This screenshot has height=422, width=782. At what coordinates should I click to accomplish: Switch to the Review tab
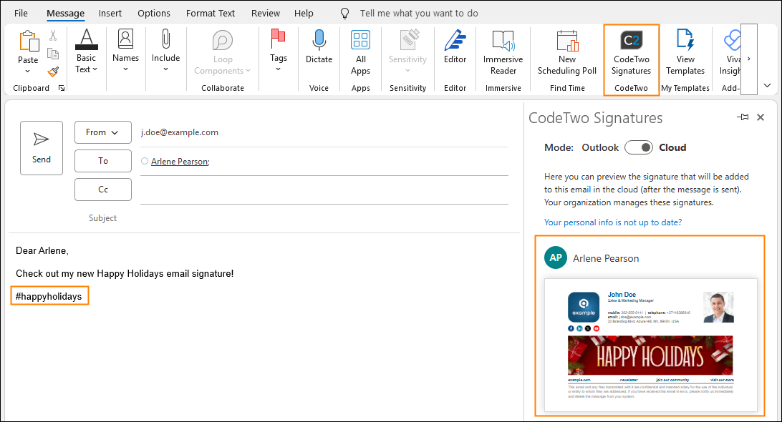click(x=265, y=14)
